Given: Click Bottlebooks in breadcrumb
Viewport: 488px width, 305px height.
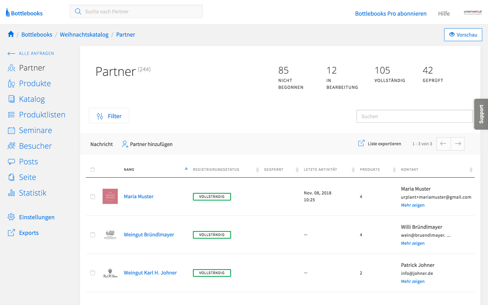Looking at the screenshot, I should [x=37, y=34].
